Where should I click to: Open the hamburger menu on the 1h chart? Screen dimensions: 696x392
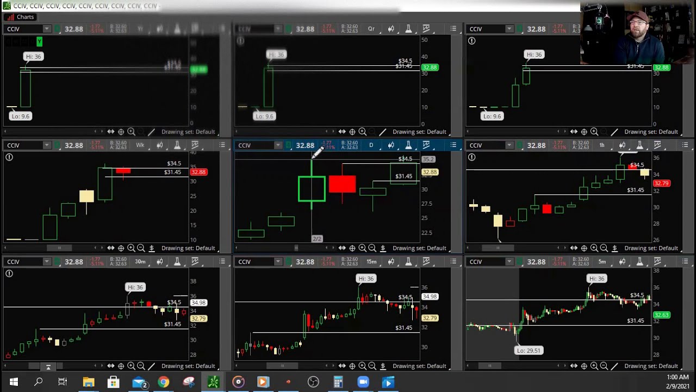point(685,145)
